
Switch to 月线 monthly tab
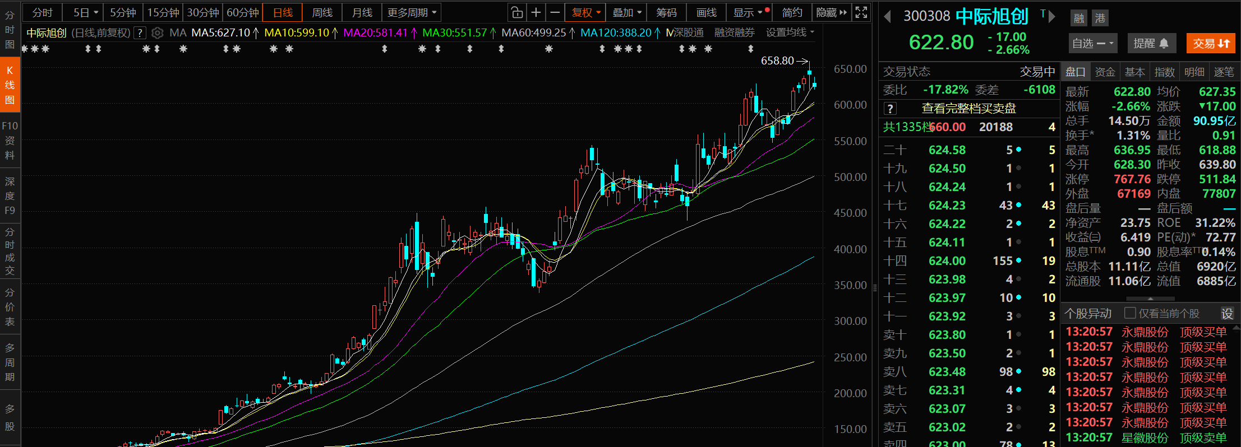click(x=362, y=12)
